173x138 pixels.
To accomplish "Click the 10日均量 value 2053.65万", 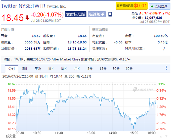I will 33,49.
